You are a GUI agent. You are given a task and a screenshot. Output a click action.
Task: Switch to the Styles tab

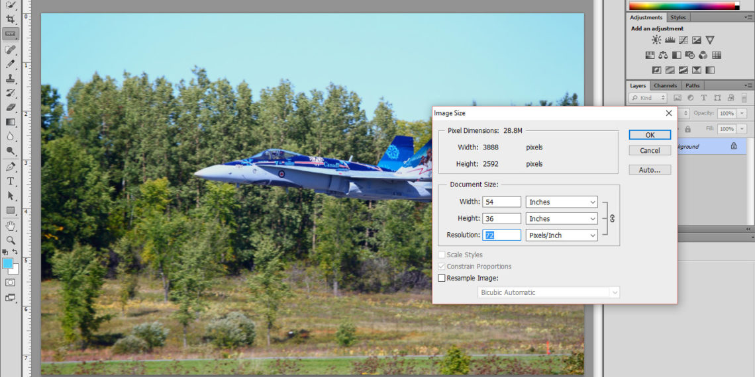678,17
